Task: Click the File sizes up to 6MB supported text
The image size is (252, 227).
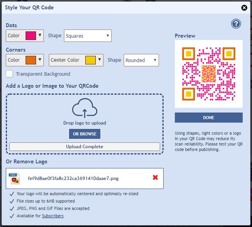Action: (46, 201)
